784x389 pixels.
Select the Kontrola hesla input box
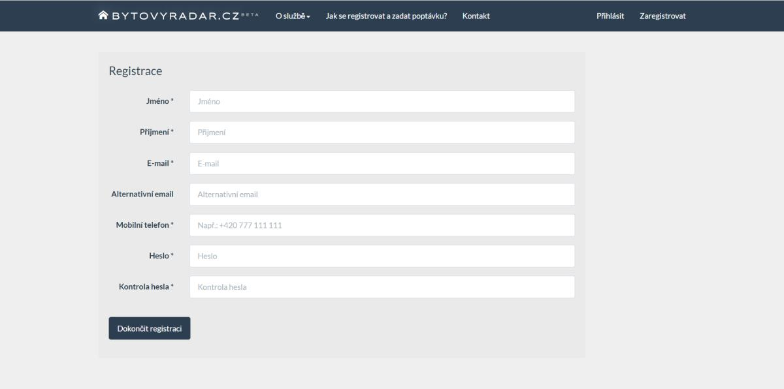point(382,287)
